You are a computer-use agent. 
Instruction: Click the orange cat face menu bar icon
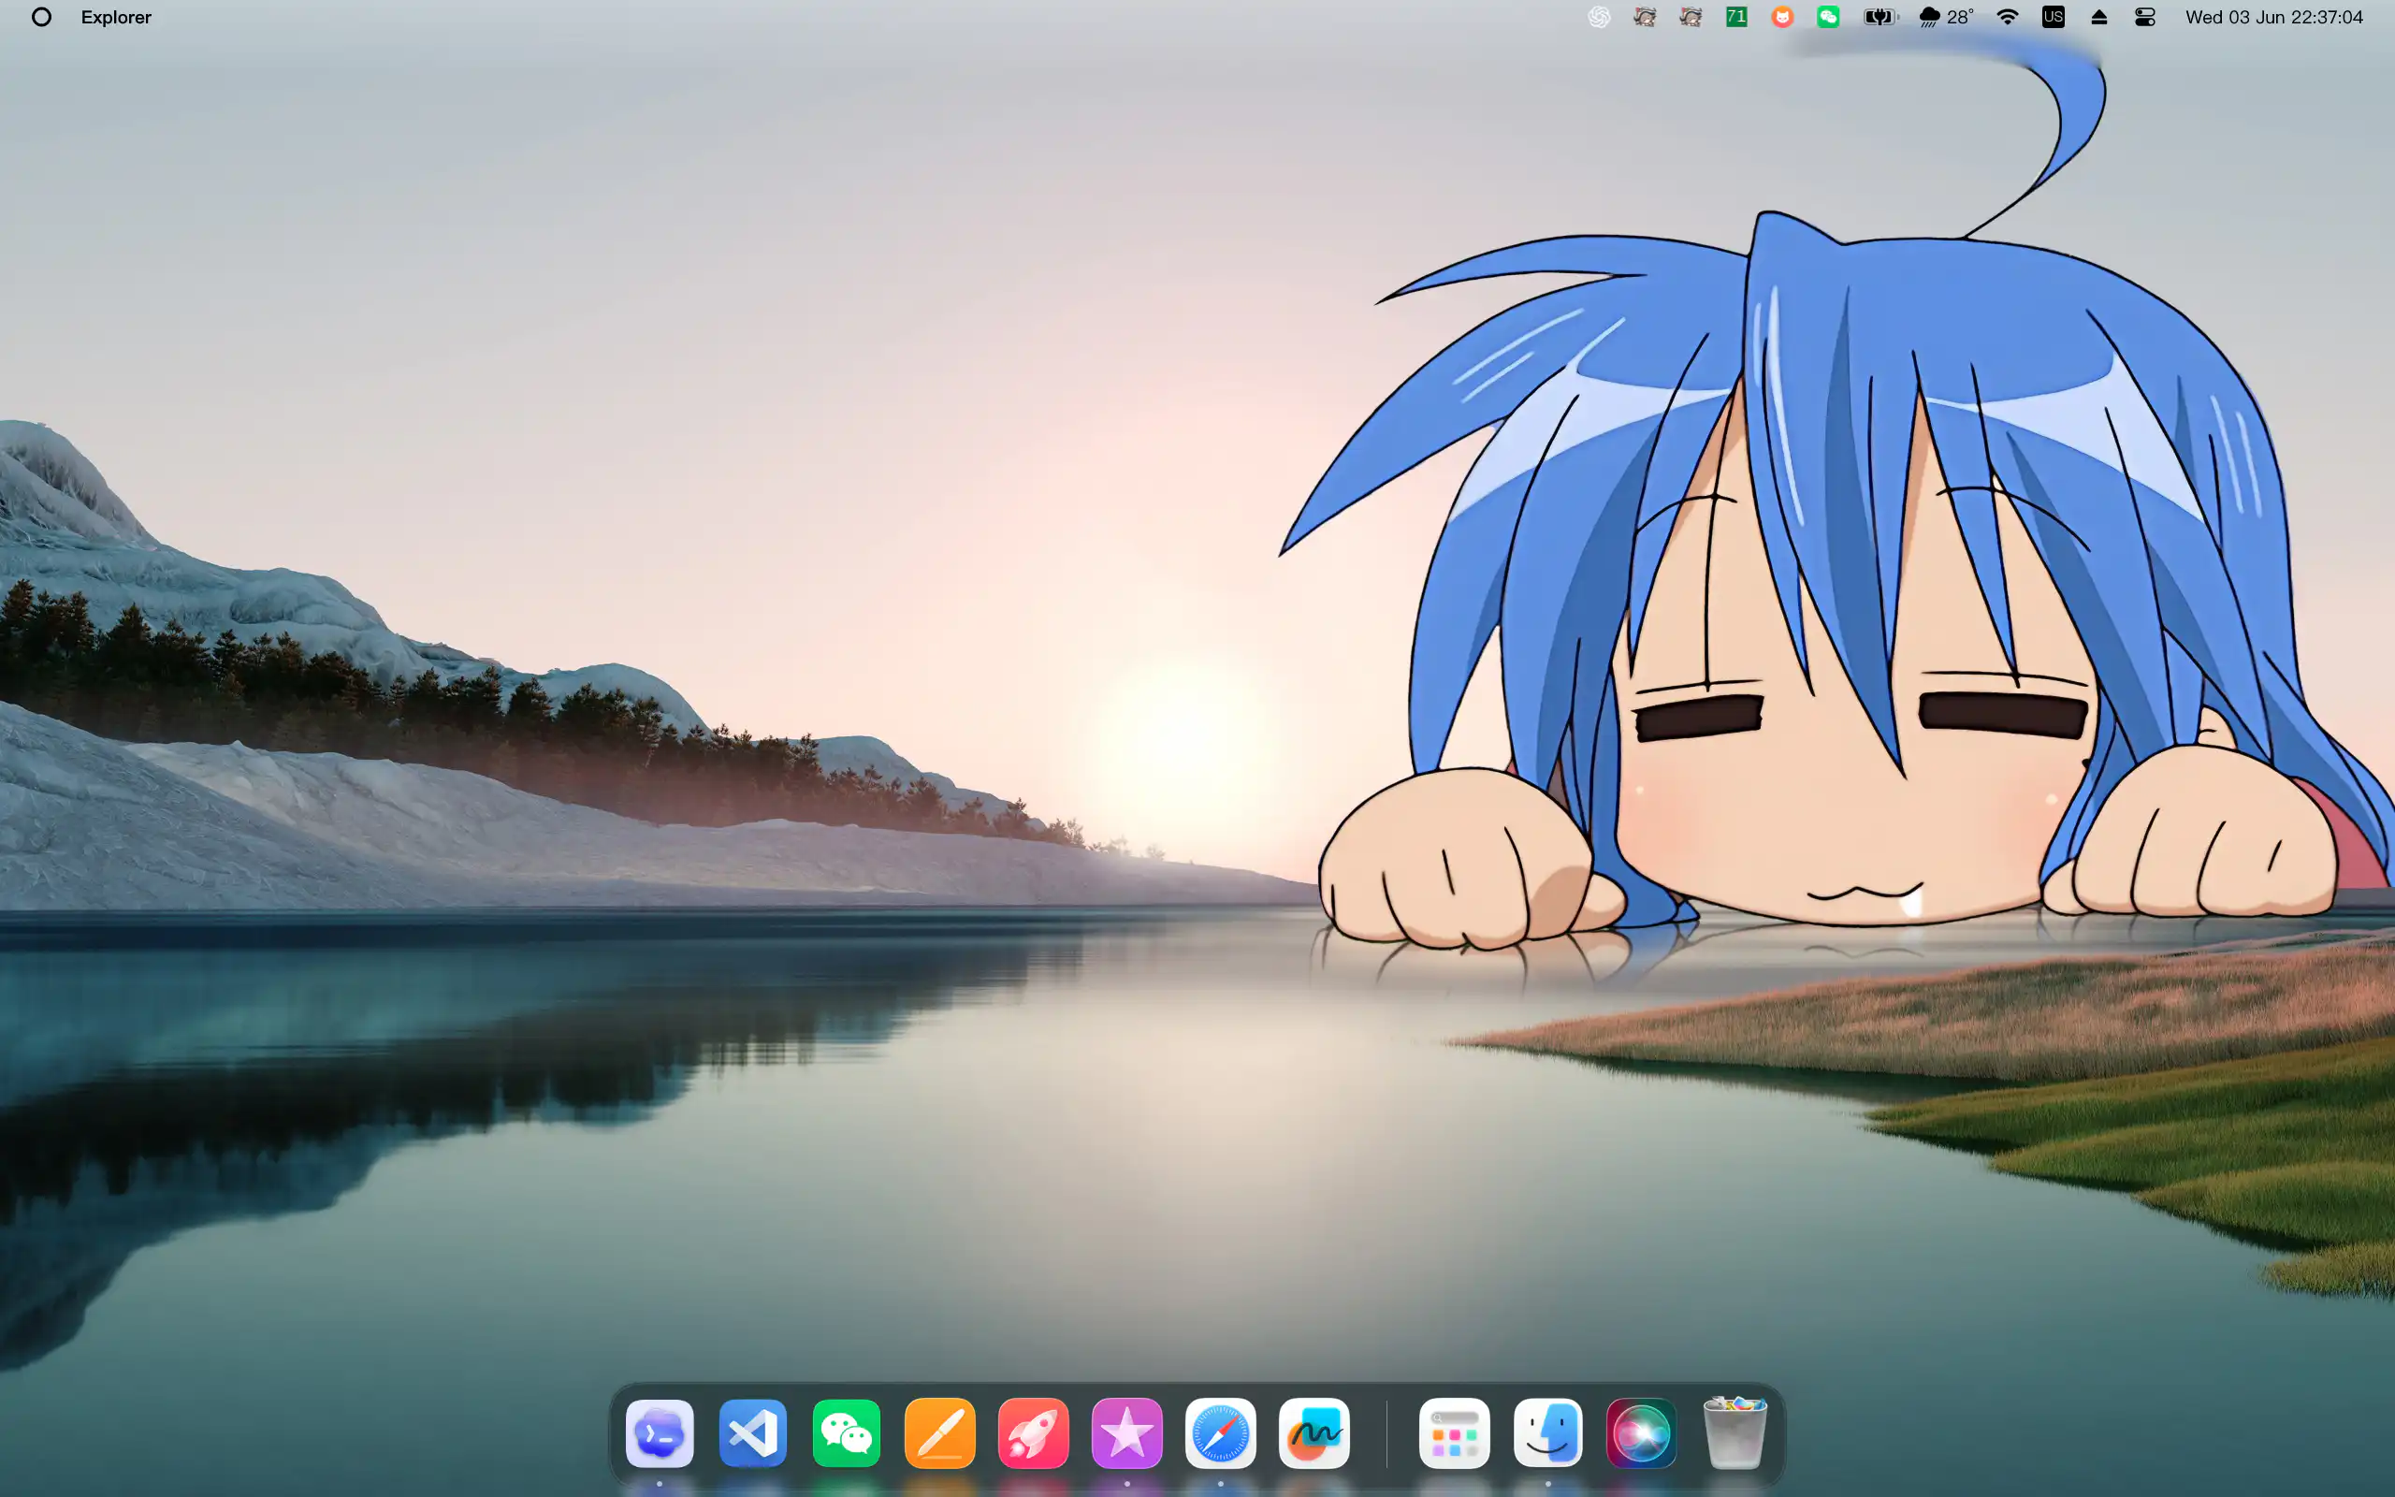point(1782,17)
